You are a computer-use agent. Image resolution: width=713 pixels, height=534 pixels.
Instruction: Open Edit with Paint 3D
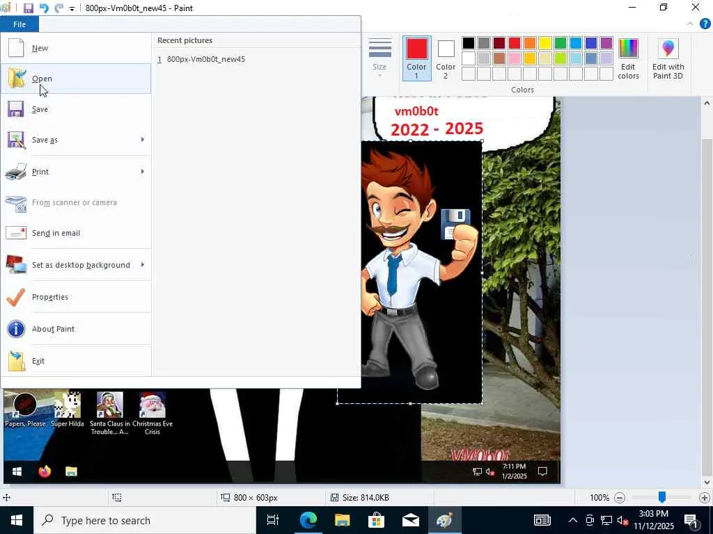[x=668, y=58]
